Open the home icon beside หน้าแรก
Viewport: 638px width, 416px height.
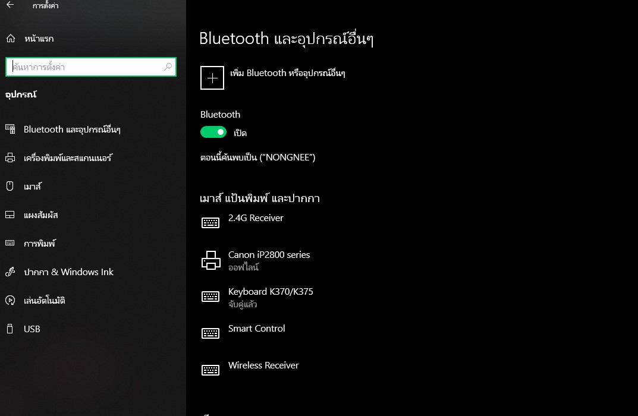point(11,38)
